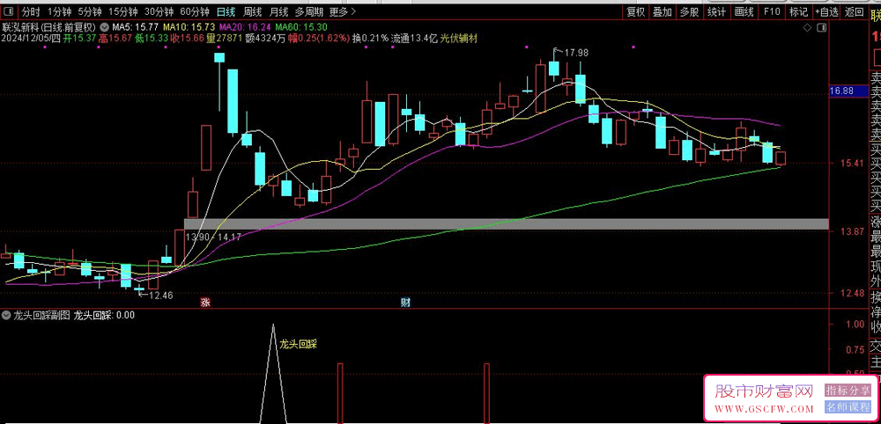Click the diamond icon above the chart

(809, 27)
